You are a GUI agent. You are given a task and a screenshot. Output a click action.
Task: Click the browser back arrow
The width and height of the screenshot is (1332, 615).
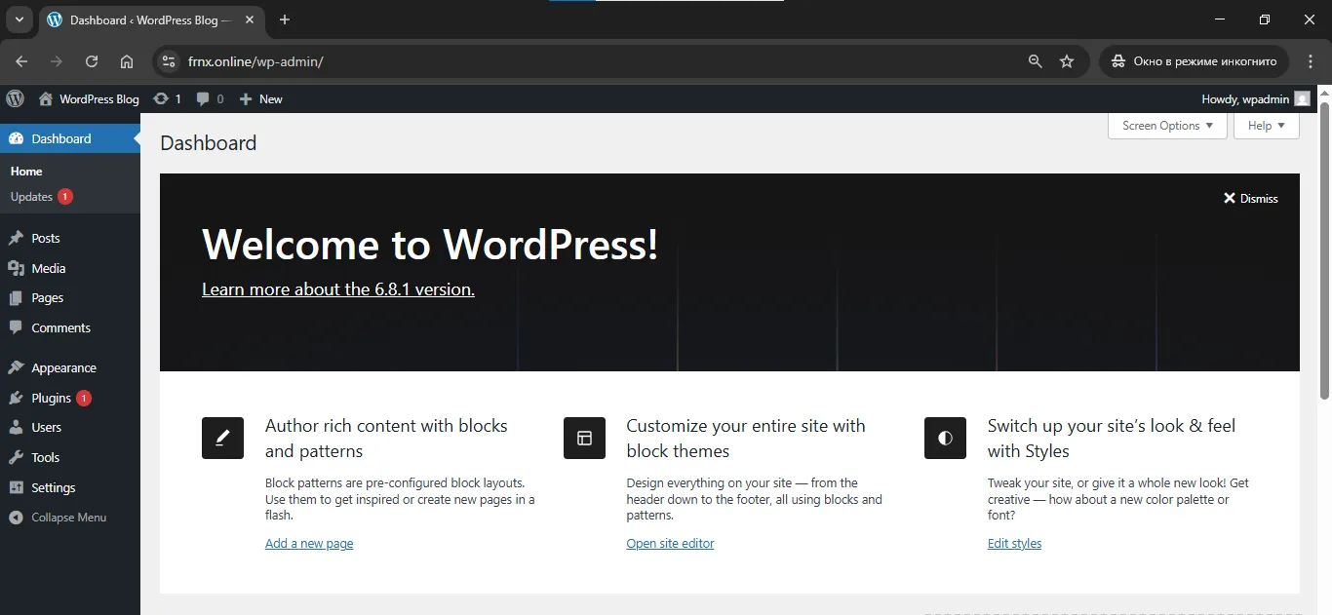click(21, 61)
